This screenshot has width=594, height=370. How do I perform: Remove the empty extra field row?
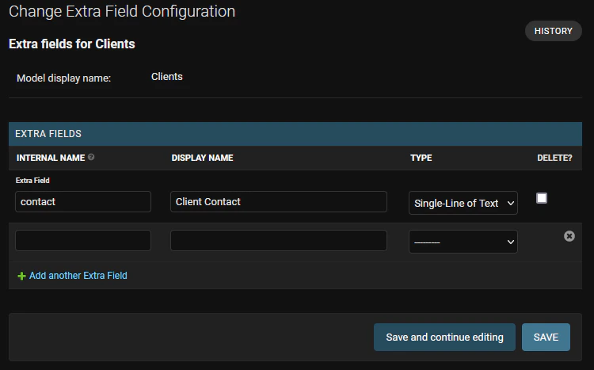[x=569, y=236]
